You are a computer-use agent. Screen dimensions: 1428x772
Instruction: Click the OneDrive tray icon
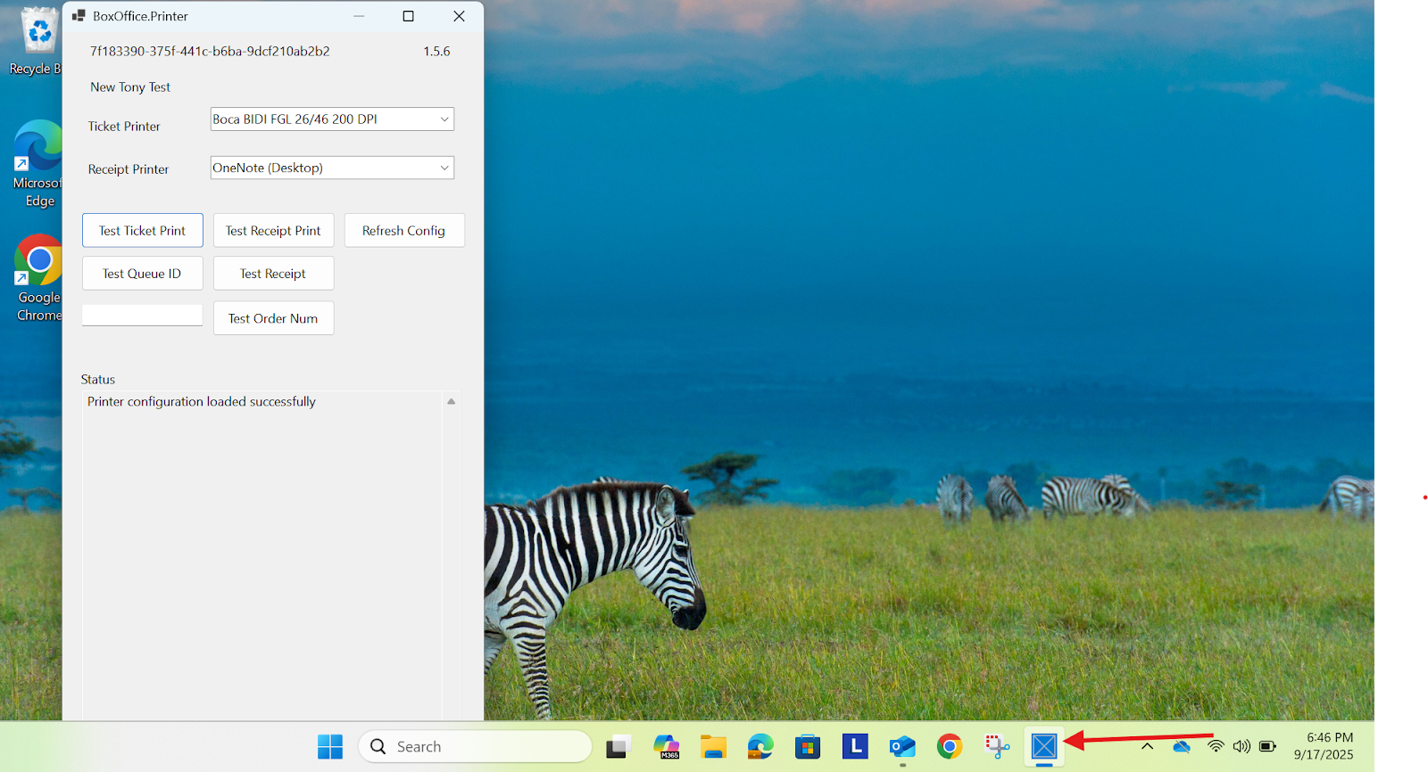coord(1182,746)
